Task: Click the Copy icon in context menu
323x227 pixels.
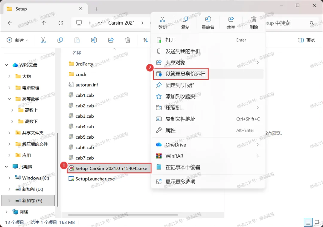Action: [x=185, y=19]
